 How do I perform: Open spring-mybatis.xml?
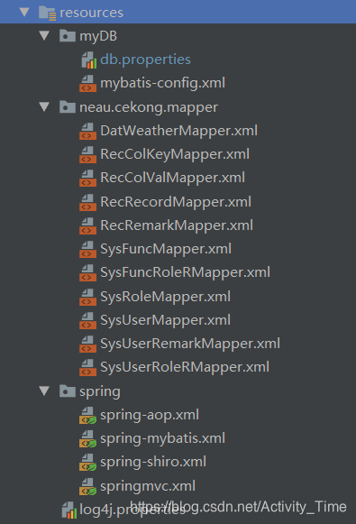click(x=162, y=439)
